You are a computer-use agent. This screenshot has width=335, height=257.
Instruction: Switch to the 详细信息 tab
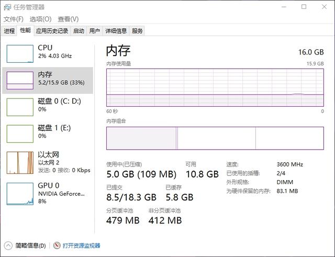pos(116,31)
